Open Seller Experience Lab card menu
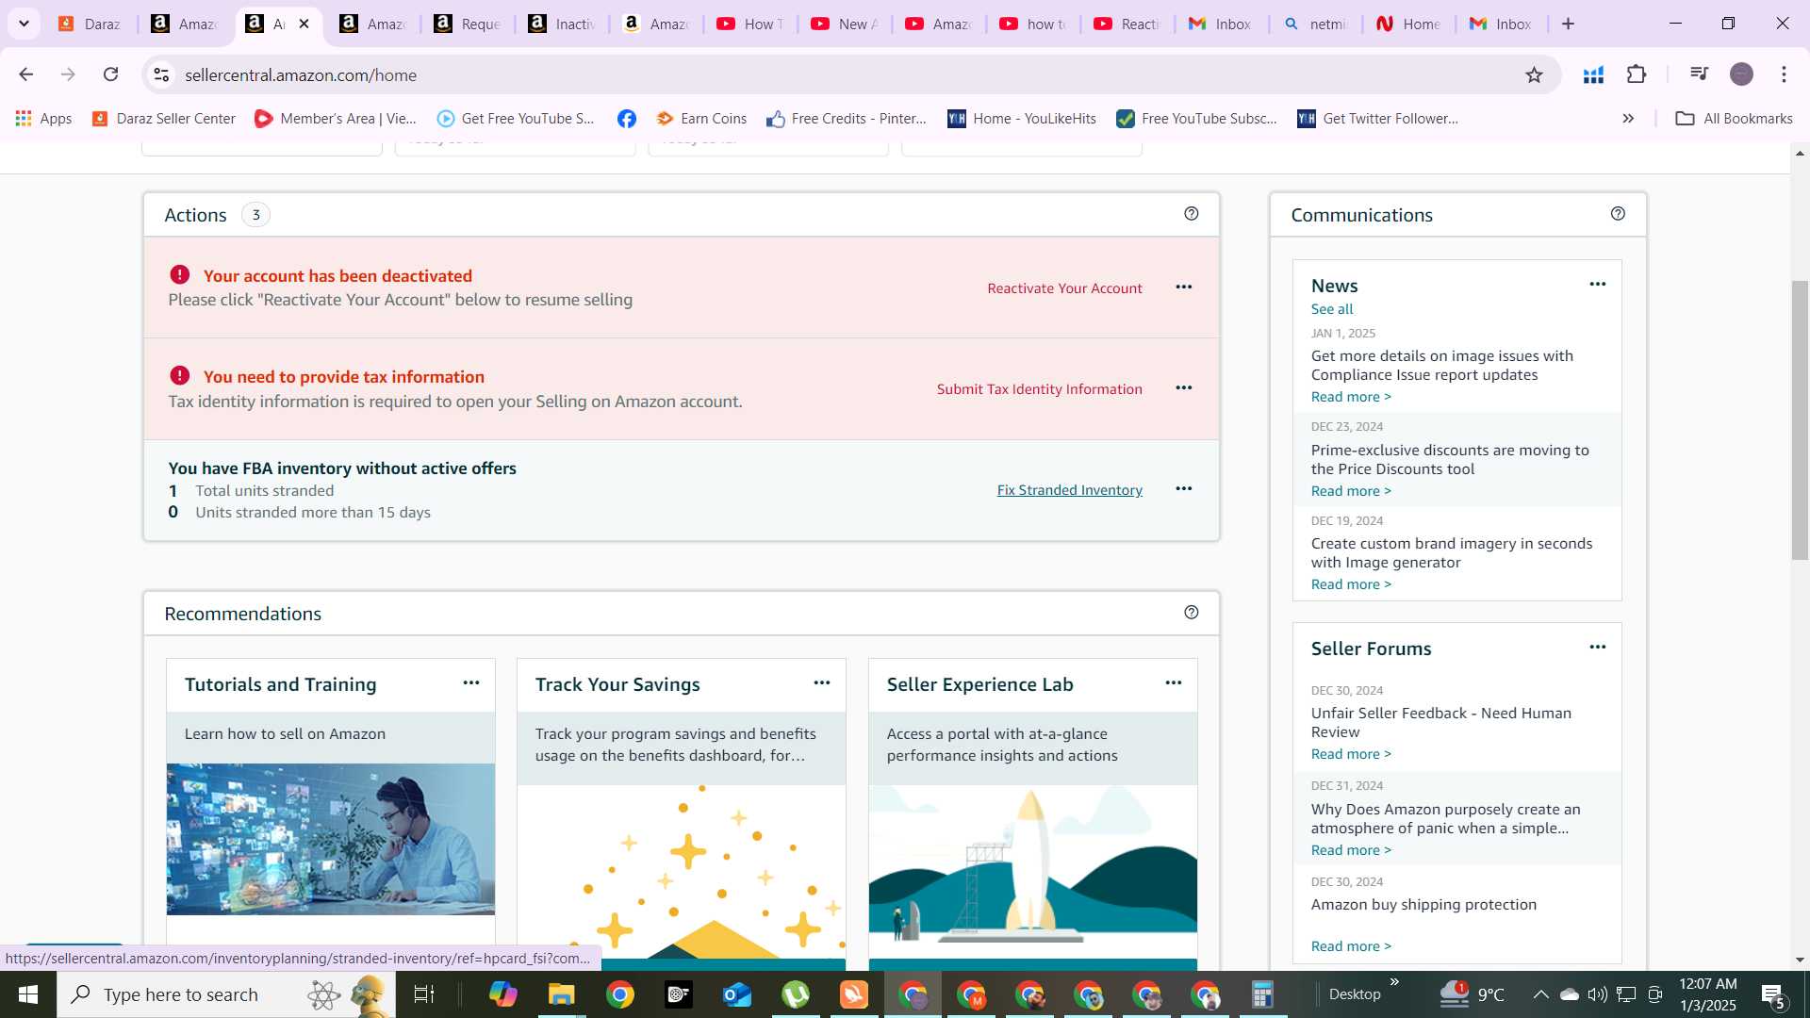Image resolution: width=1810 pixels, height=1018 pixels. (1174, 682)
